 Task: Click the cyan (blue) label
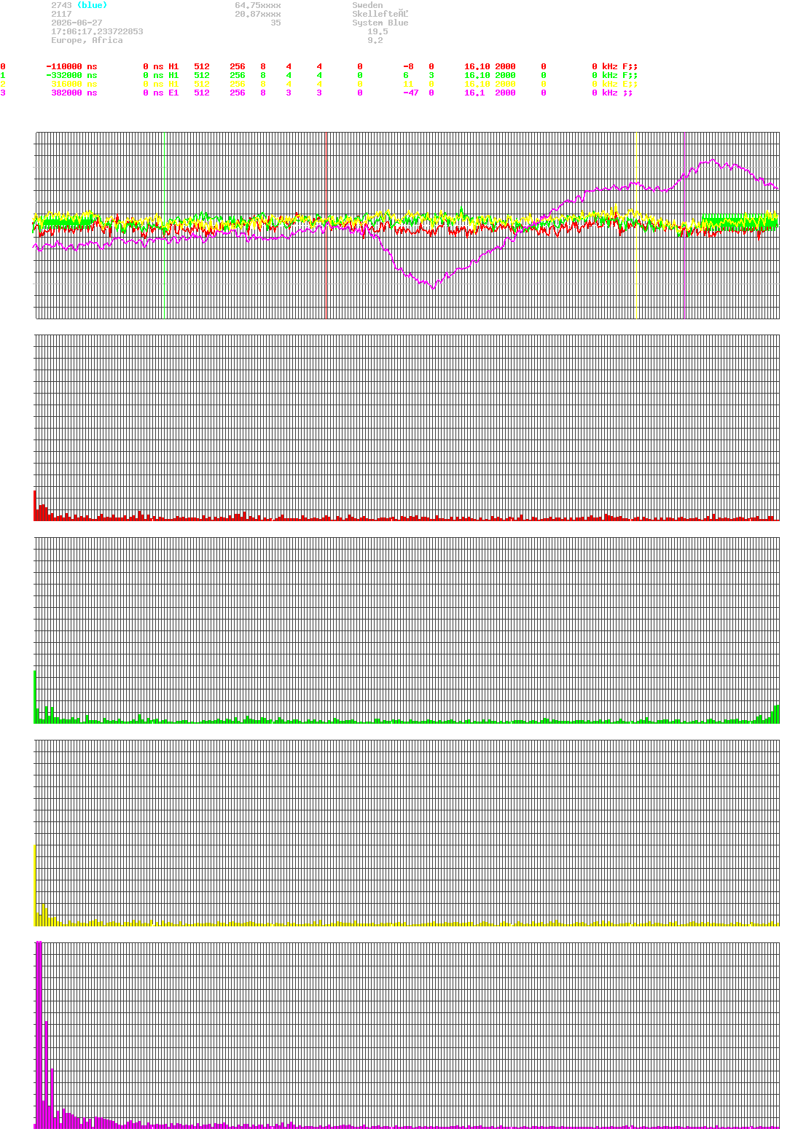(x=92, y=5)
